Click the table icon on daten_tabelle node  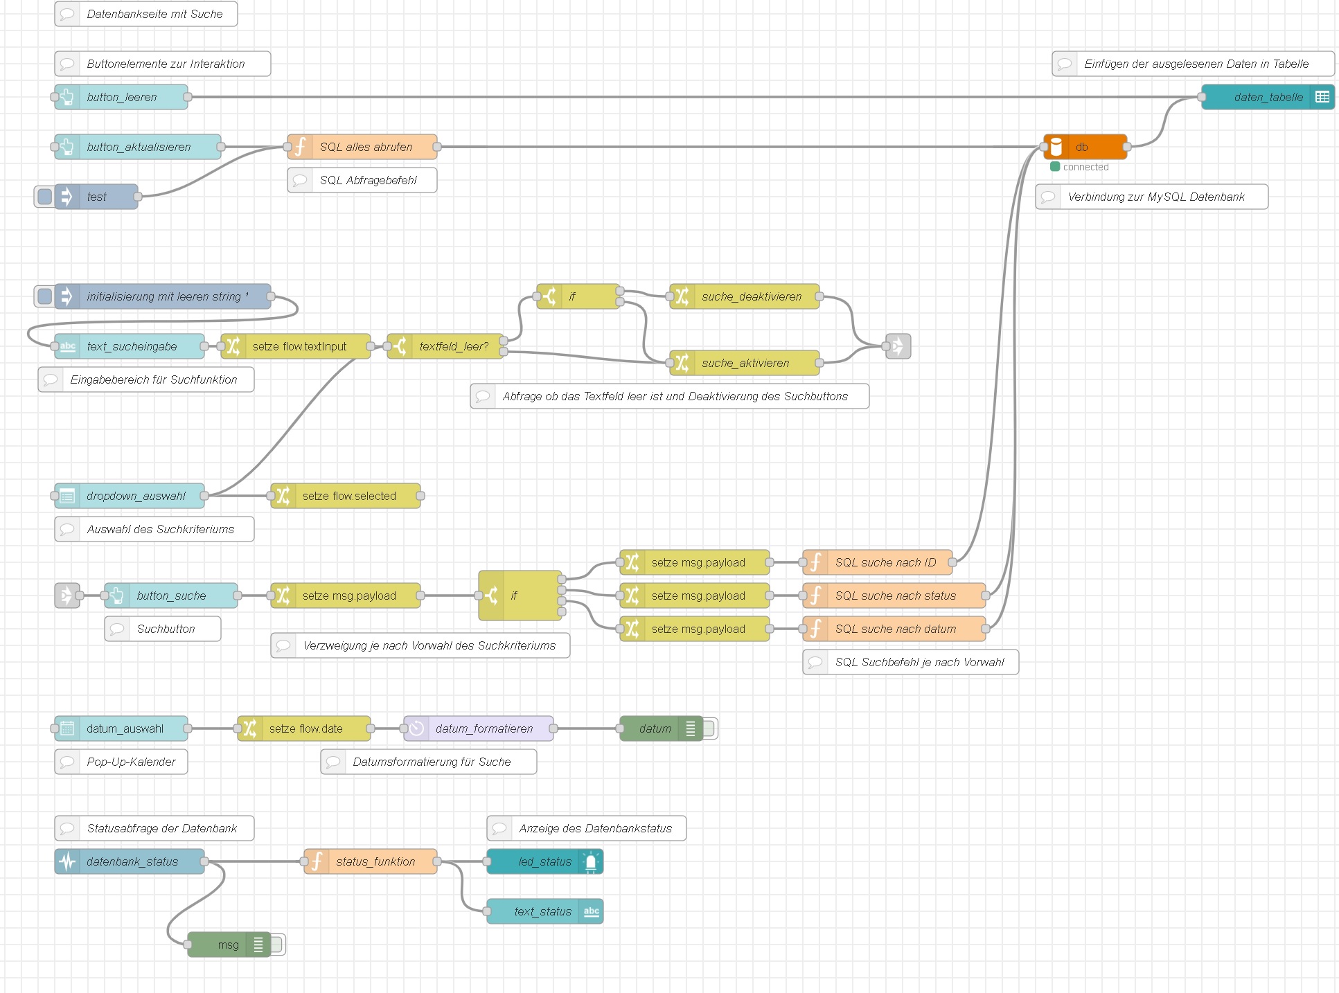click(1322, 97)
